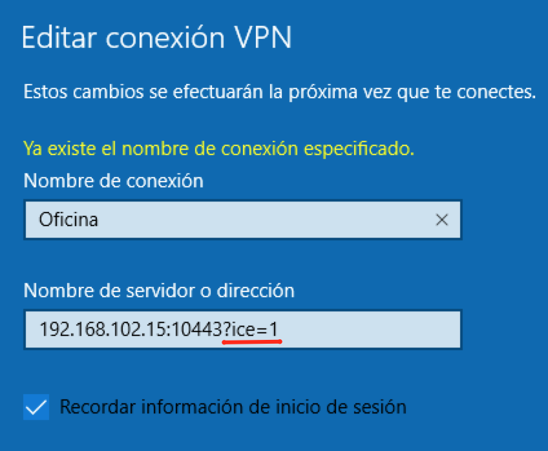Select the 'Nombre de conexión' label
Image resolution: width=548 pixels, height=451 pixels.
[114, 181]
